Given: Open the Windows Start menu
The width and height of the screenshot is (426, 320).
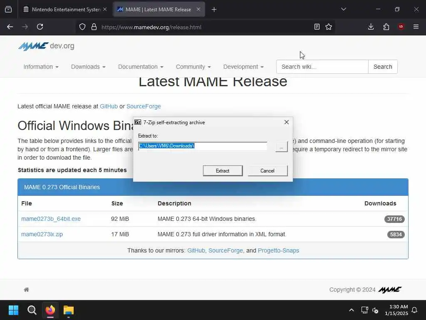Looking at the screenshot, I should [13, 310].
